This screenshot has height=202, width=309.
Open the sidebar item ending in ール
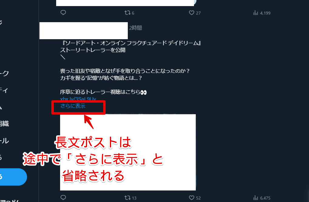click(x=4, y=141)
